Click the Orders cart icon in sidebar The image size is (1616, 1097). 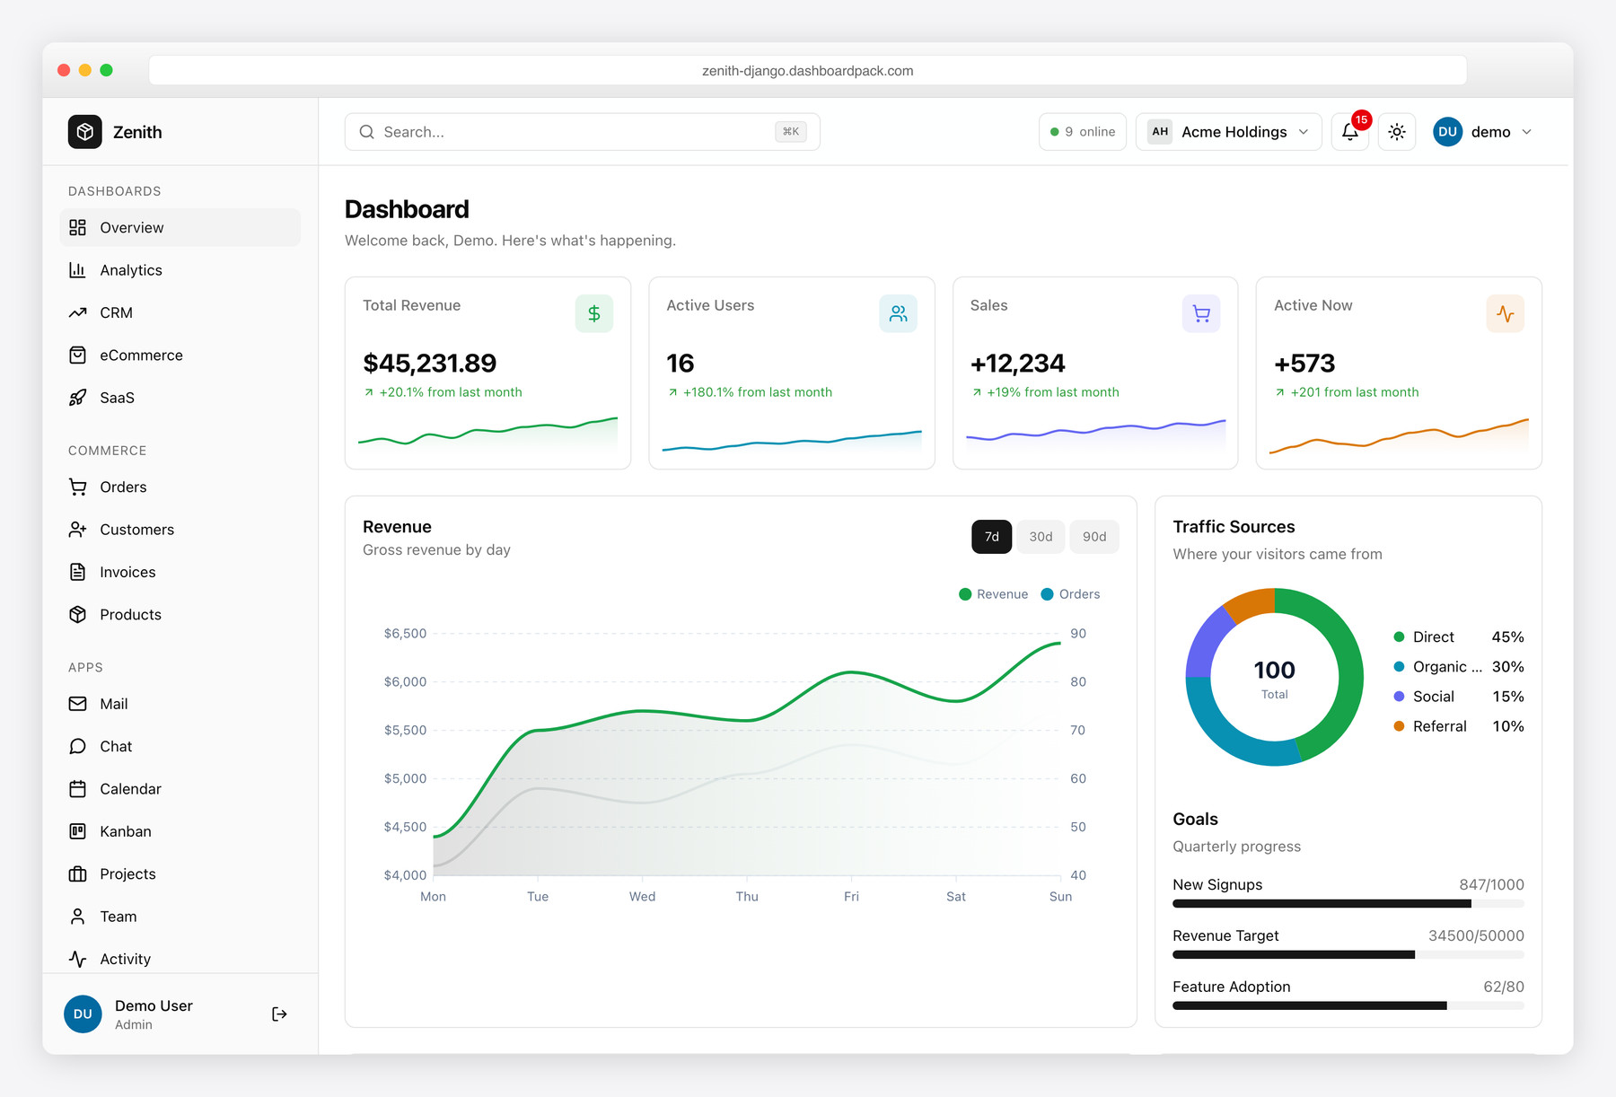click(78, 487)
